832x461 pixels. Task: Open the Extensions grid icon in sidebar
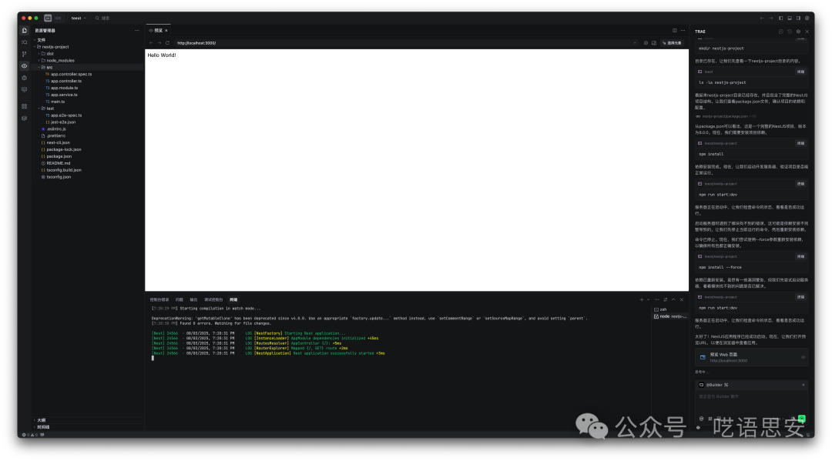25,105
